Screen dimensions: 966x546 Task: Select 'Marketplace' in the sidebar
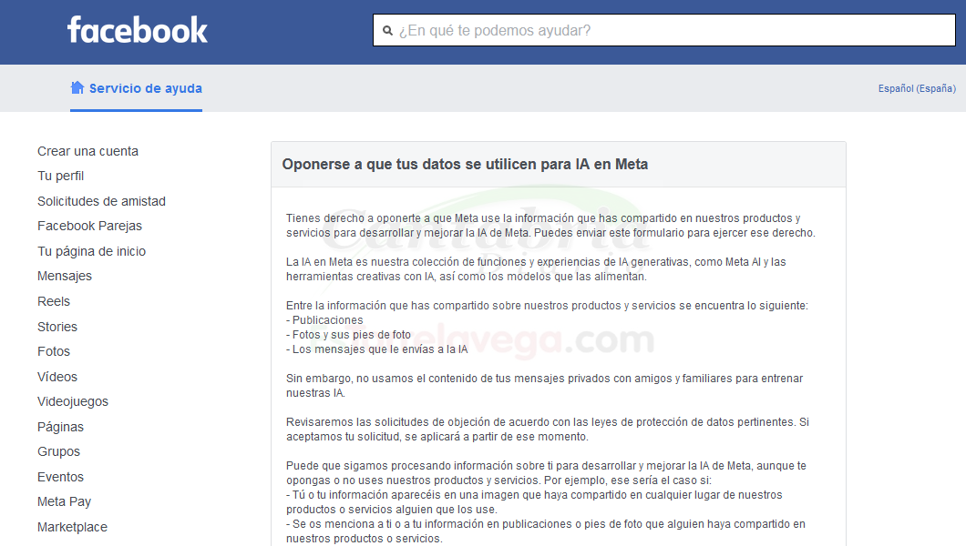(72, 527)
